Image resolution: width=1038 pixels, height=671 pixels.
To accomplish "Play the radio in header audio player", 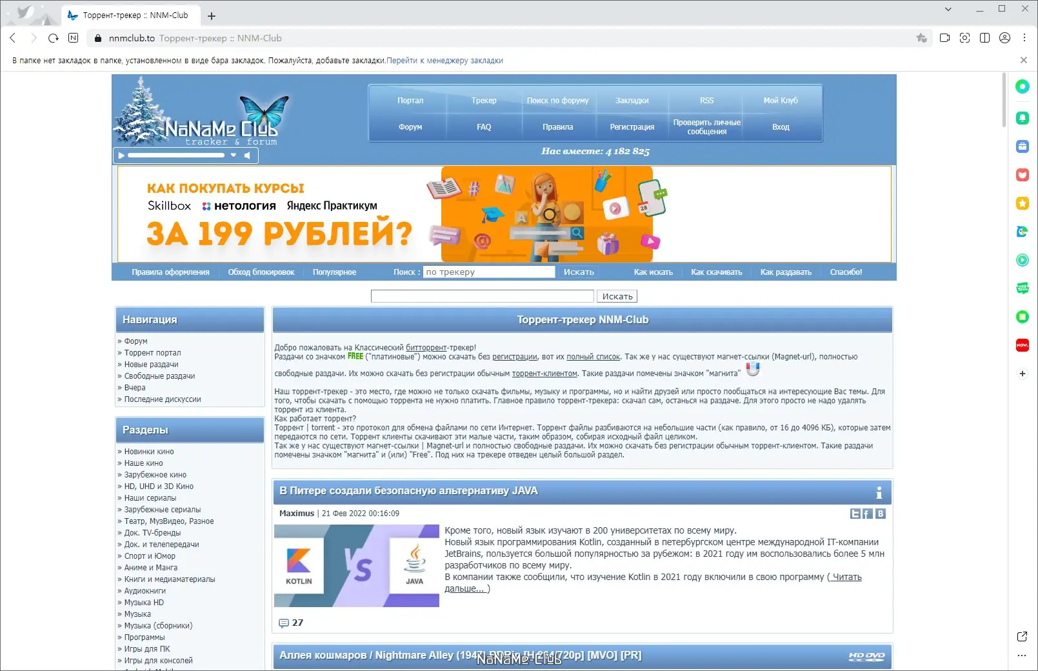I will (121, 155).
